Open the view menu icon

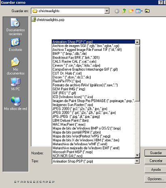pos(139,11)
